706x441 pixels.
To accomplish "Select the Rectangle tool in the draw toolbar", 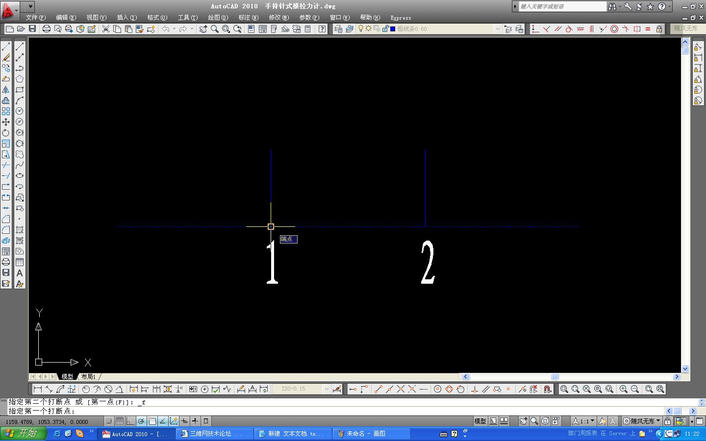I will click(x=20, y=90).
